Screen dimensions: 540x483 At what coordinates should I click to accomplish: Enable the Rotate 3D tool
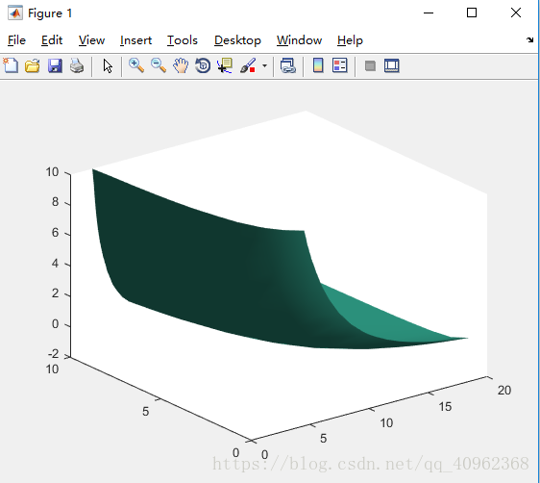(x=203, y=65)
